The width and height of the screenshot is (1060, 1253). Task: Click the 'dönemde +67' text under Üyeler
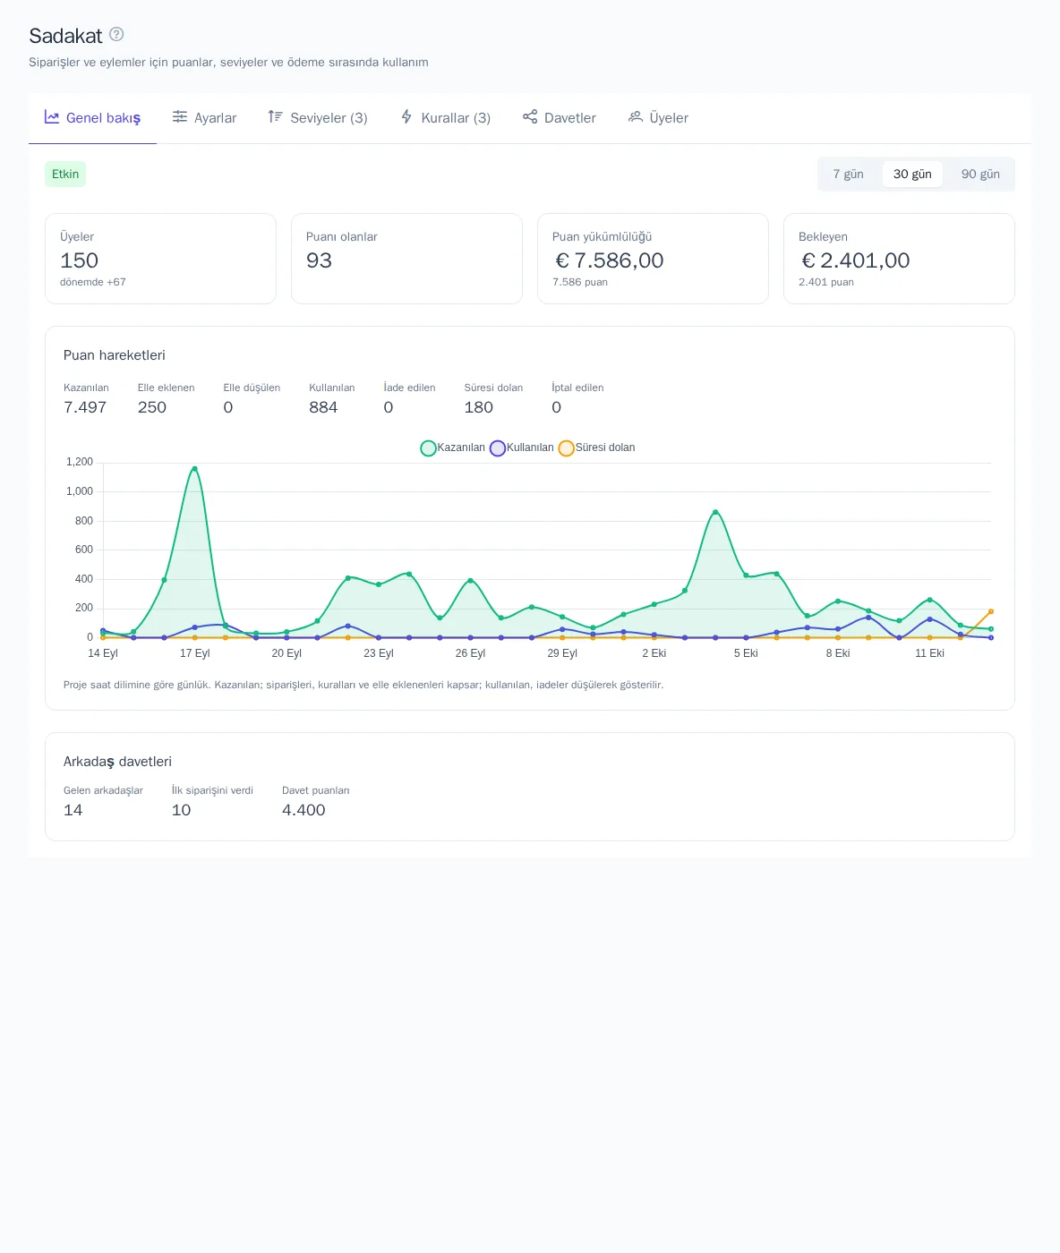pos(93,282)
